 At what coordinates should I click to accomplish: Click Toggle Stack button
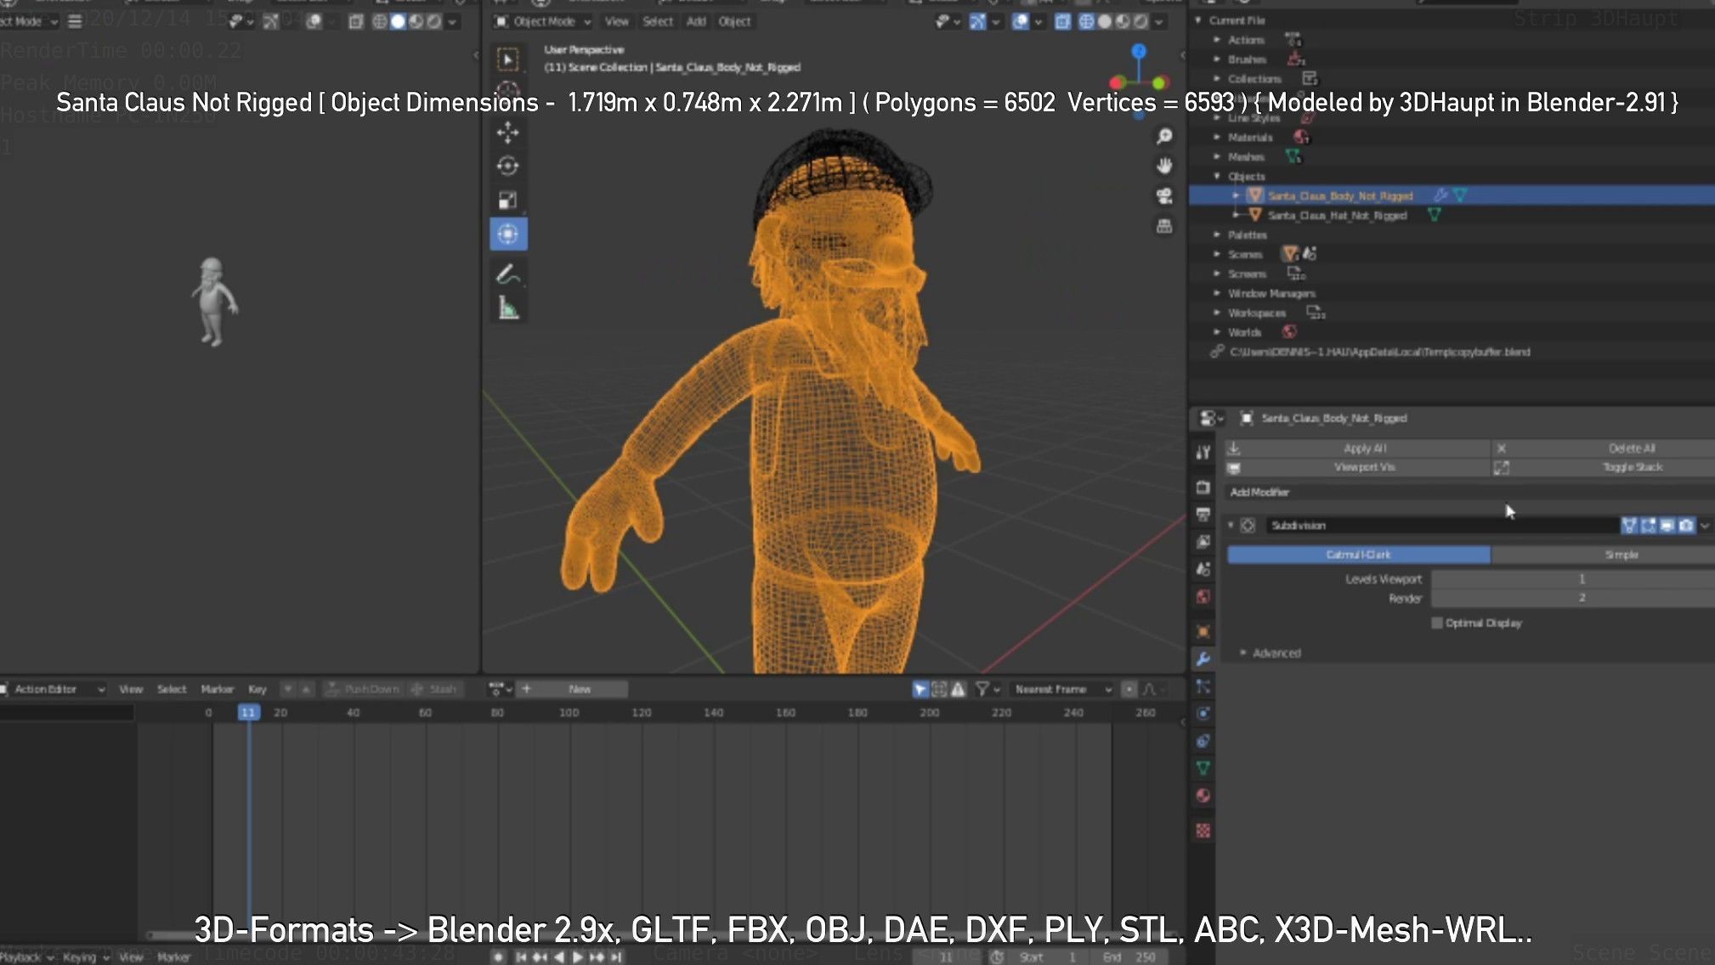click(1604, 467)
